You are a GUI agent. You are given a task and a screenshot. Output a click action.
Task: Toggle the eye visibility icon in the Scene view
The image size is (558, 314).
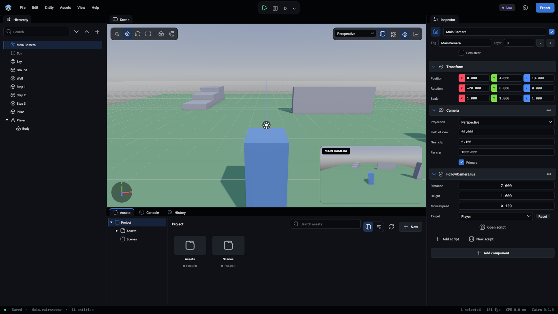tap(405, 34)
